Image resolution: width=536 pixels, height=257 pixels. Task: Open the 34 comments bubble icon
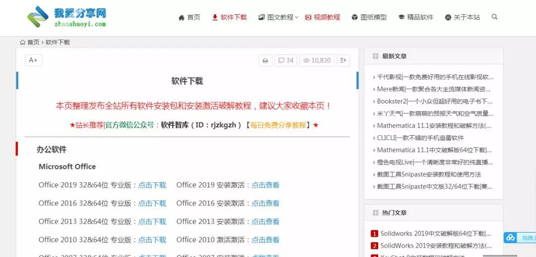tap(281, 60)
